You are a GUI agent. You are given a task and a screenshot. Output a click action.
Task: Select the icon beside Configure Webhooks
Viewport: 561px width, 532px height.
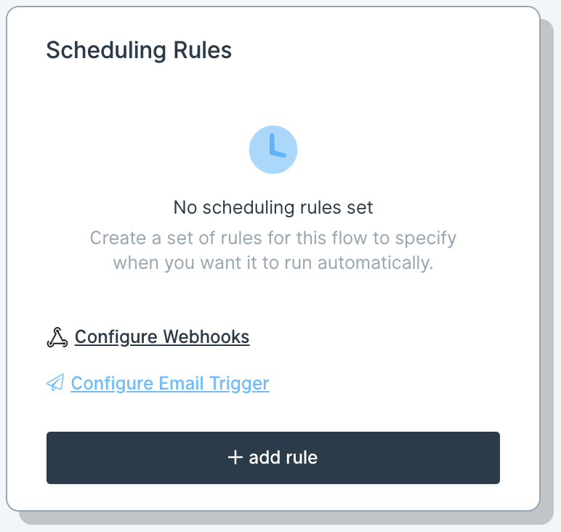tap(57, 337)
